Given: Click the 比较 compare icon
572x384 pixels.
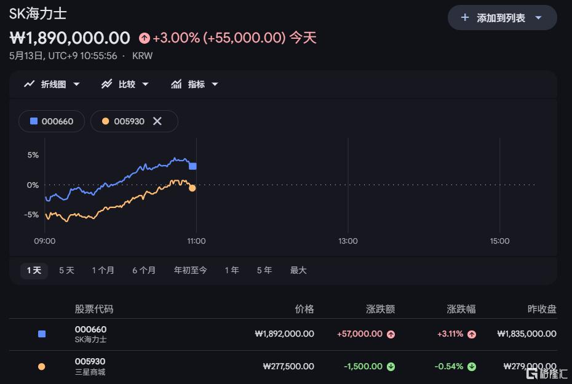Looking at the screenshot, I should (106, 84).
